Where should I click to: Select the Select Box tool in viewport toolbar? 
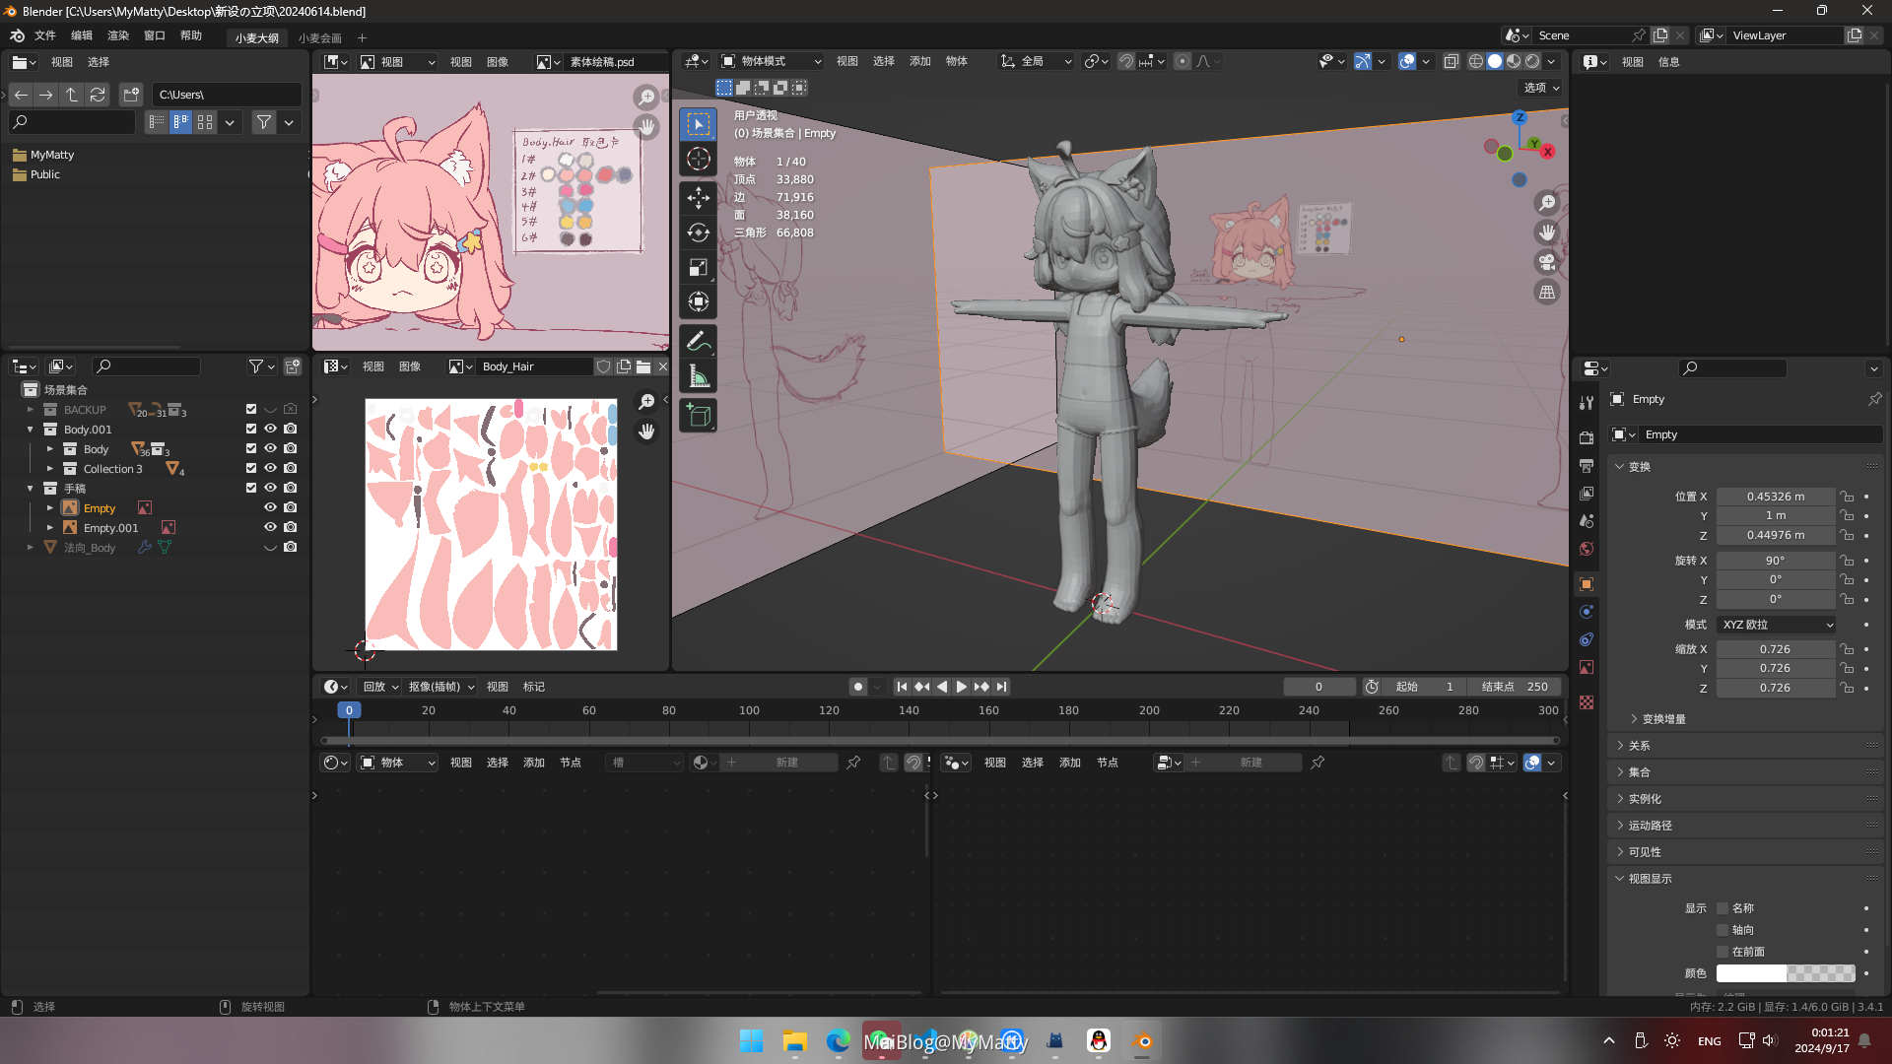click(x=699, y=124)
